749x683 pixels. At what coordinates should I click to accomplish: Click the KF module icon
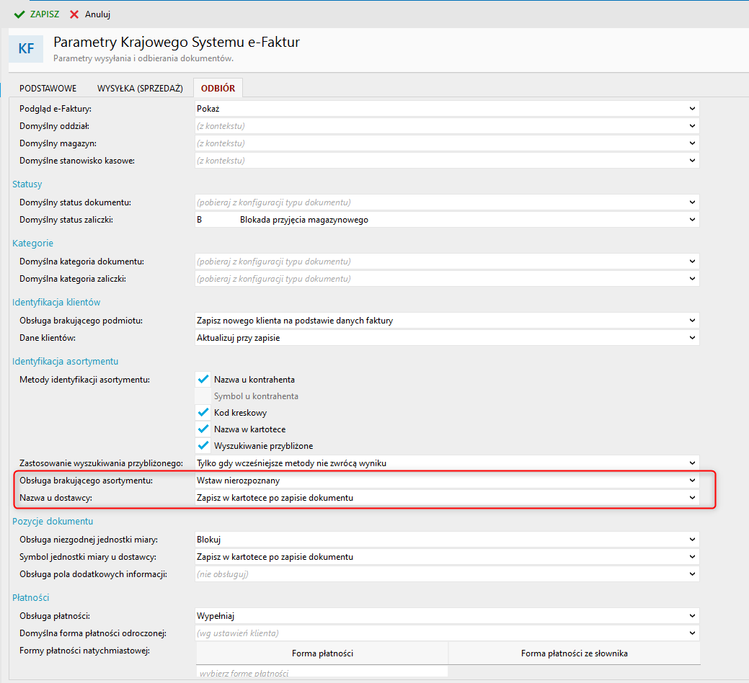(26, 49)
